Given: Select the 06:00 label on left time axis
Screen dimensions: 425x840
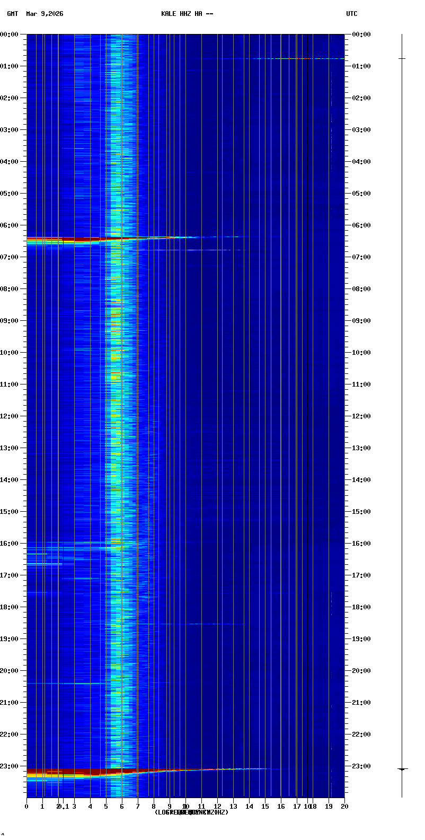Looking at the screenshot, I should click(x=10, y=225).
